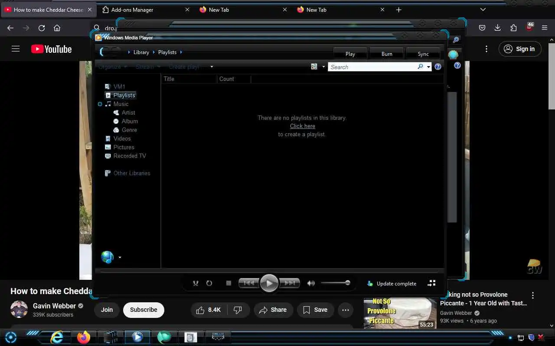Screen dimensions: 555x346
Task: Open Internet Explorer from the taskbar
Action: coord(57,337)
